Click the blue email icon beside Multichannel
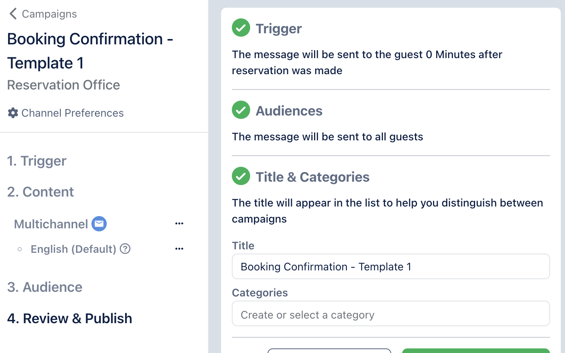 (x=99, y=224)
